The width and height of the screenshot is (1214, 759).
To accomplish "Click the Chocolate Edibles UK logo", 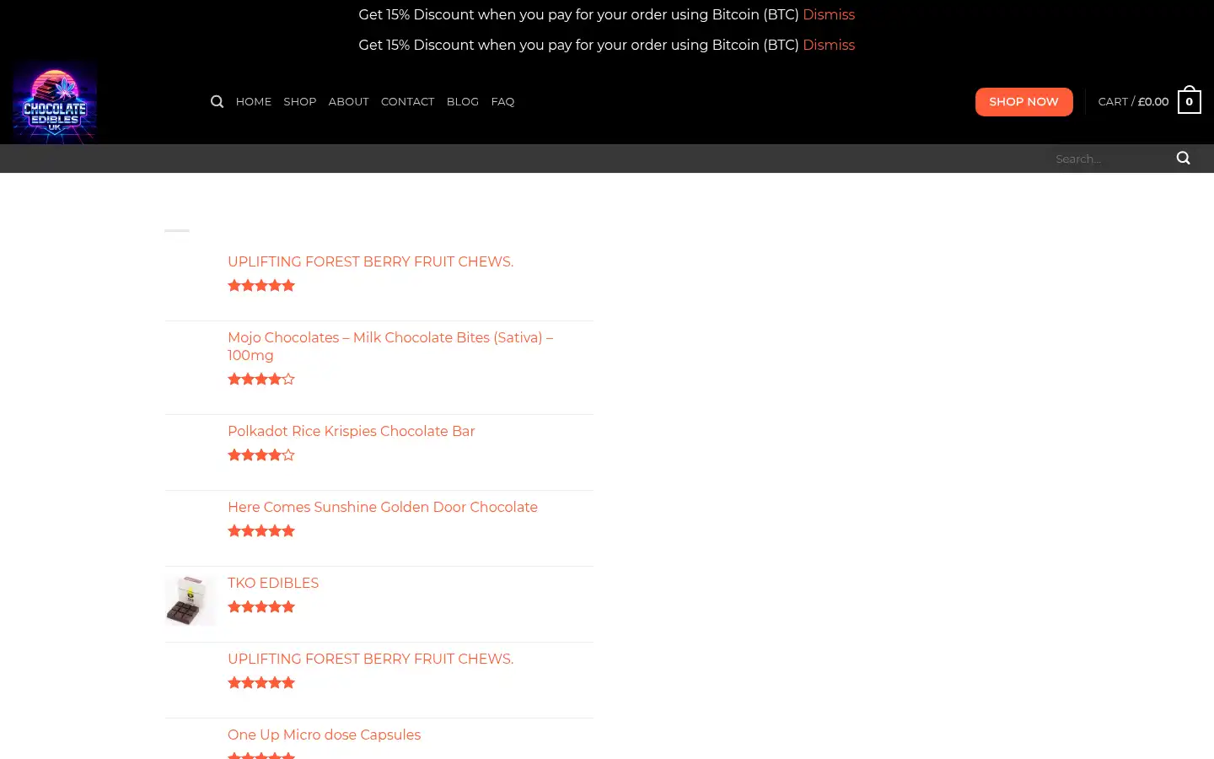I will [55, 102].
